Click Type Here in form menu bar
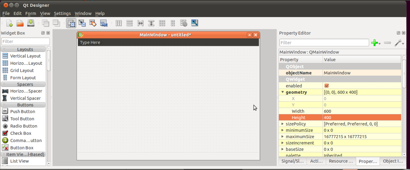Image resolution: width=410 pixels, height=170 pixels. (x=90, y=42)
